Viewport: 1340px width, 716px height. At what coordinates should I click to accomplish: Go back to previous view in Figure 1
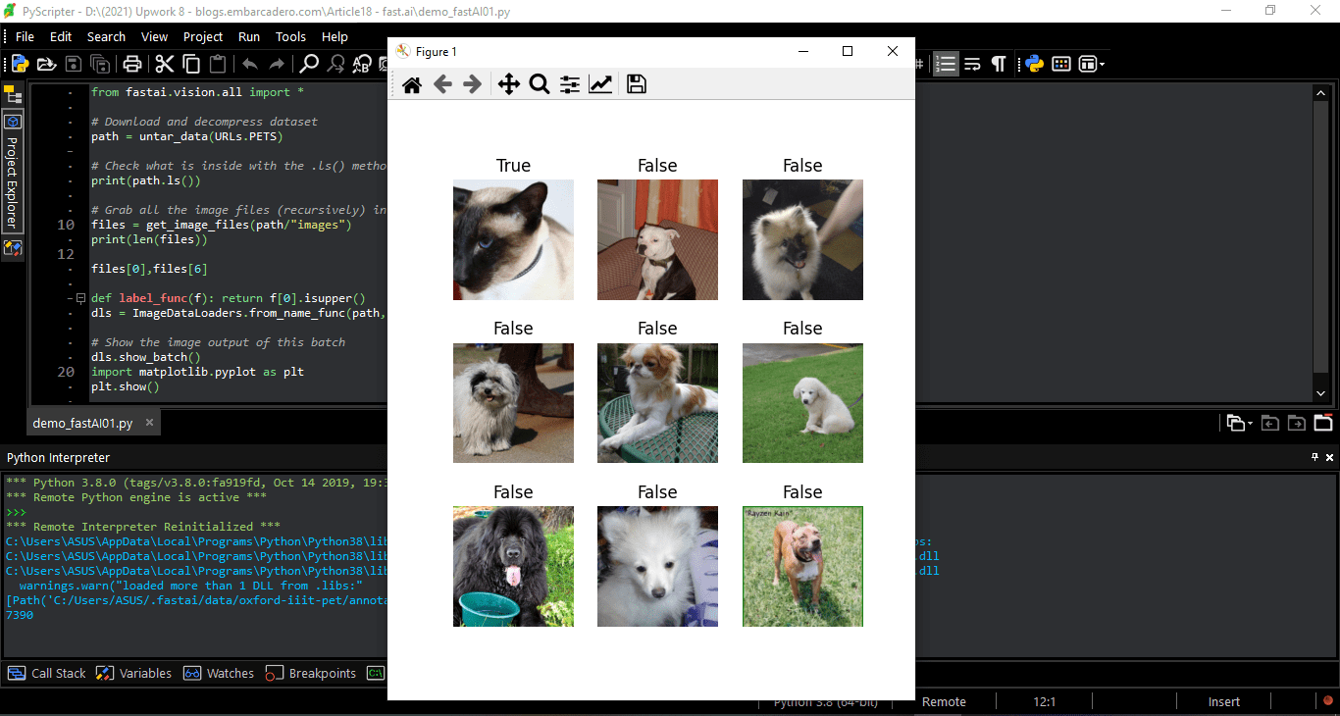click(442, 84)
